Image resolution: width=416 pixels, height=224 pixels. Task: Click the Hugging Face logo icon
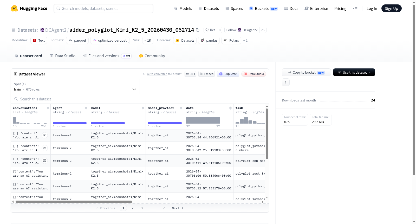click(14, 8)
